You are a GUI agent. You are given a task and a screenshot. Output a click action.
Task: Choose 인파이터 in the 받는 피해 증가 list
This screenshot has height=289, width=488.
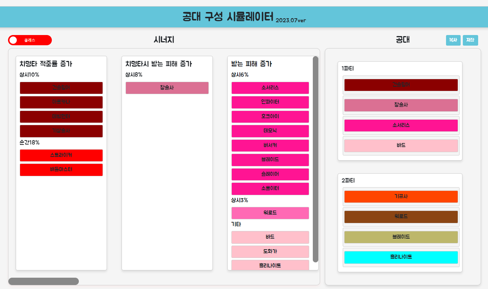click(270, 102)
